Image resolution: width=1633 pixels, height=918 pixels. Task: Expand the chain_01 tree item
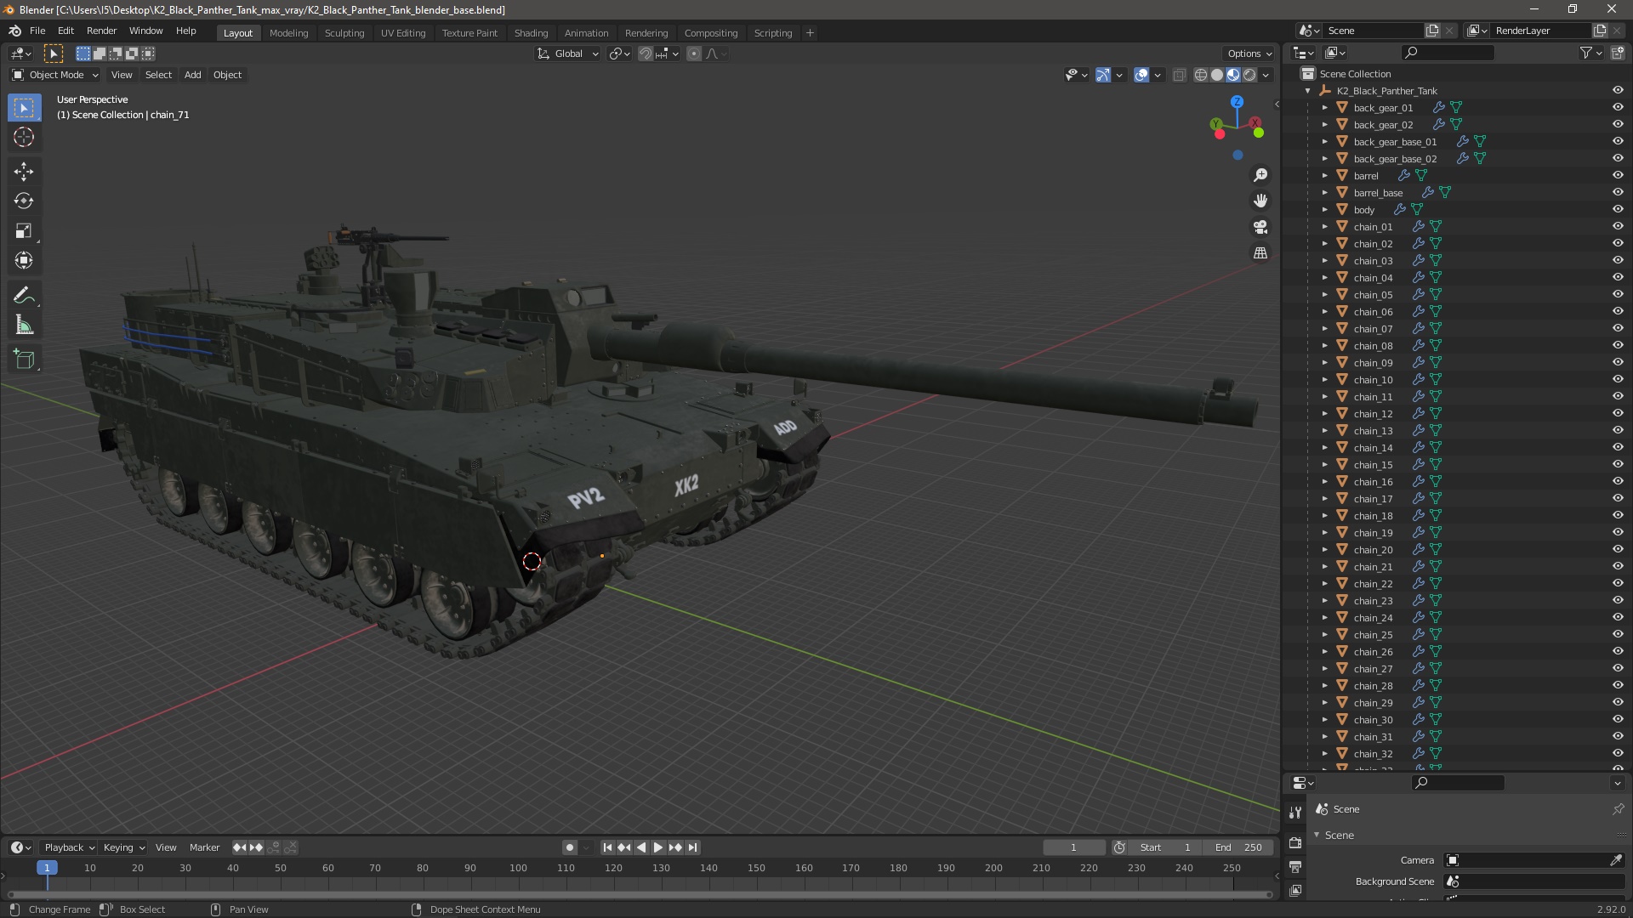(1324, 226)
